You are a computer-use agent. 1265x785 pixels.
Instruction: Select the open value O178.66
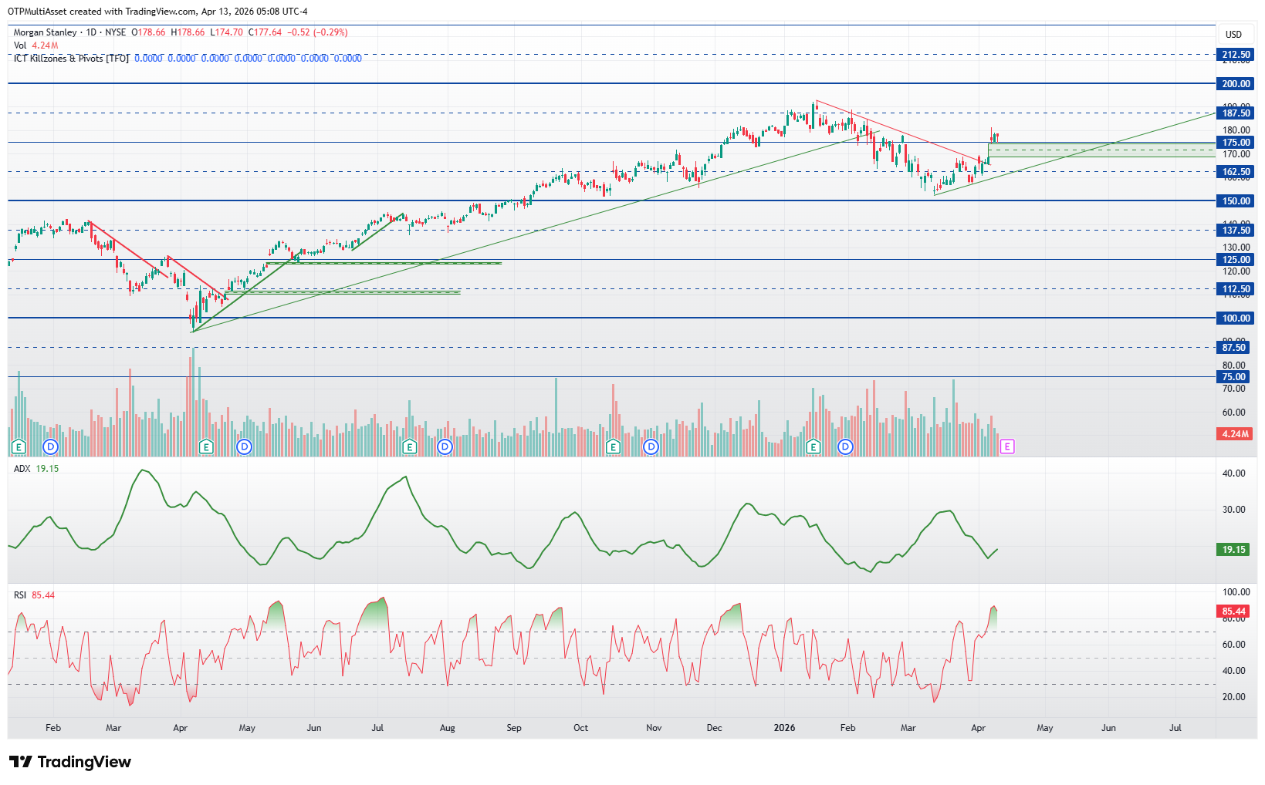[x=148, y=32]
